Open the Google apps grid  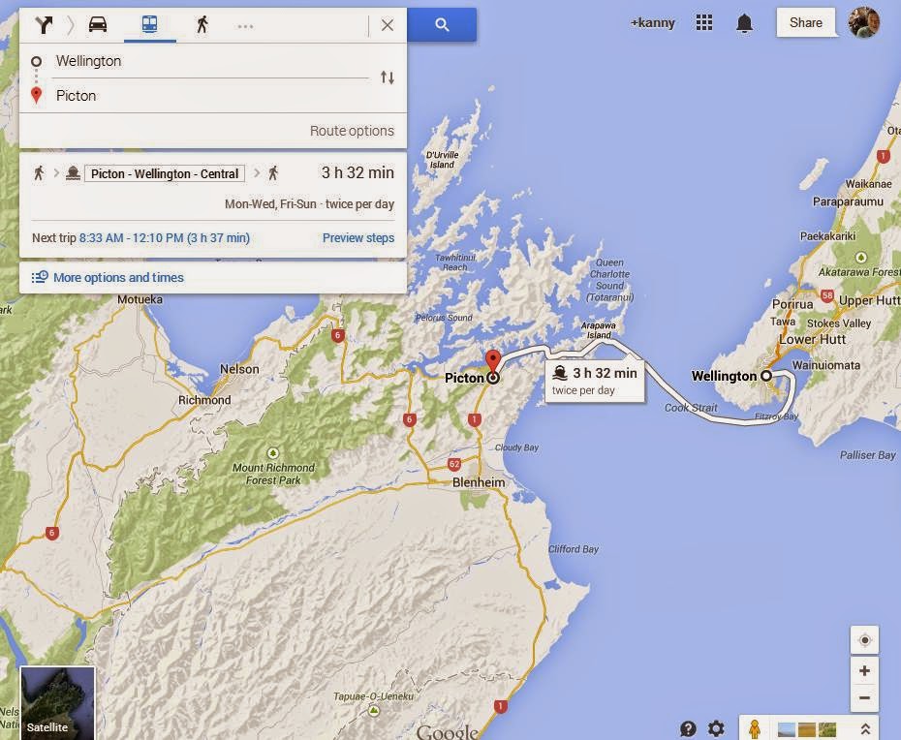(x=704, y=22)
